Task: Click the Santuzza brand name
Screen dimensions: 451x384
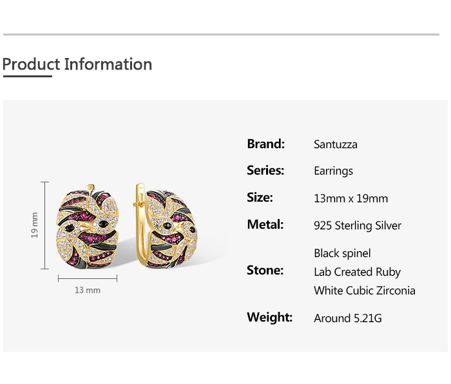Action: tap(335, 144)
